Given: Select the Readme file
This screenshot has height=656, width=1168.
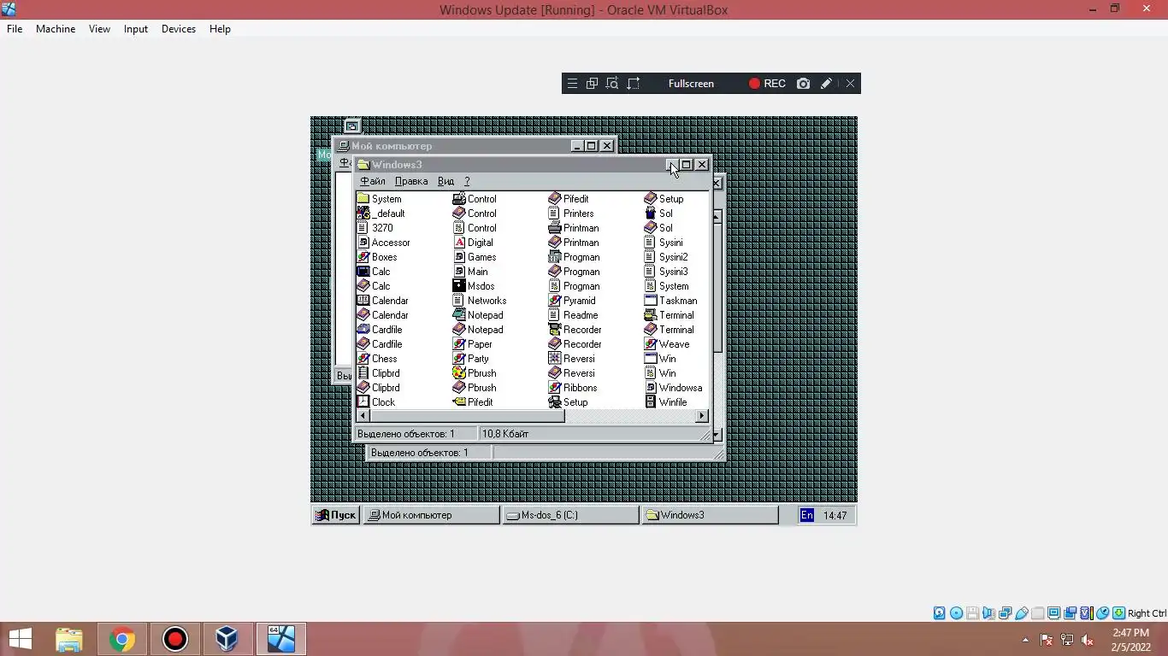Looking at the screenshot, I should 573,315.
